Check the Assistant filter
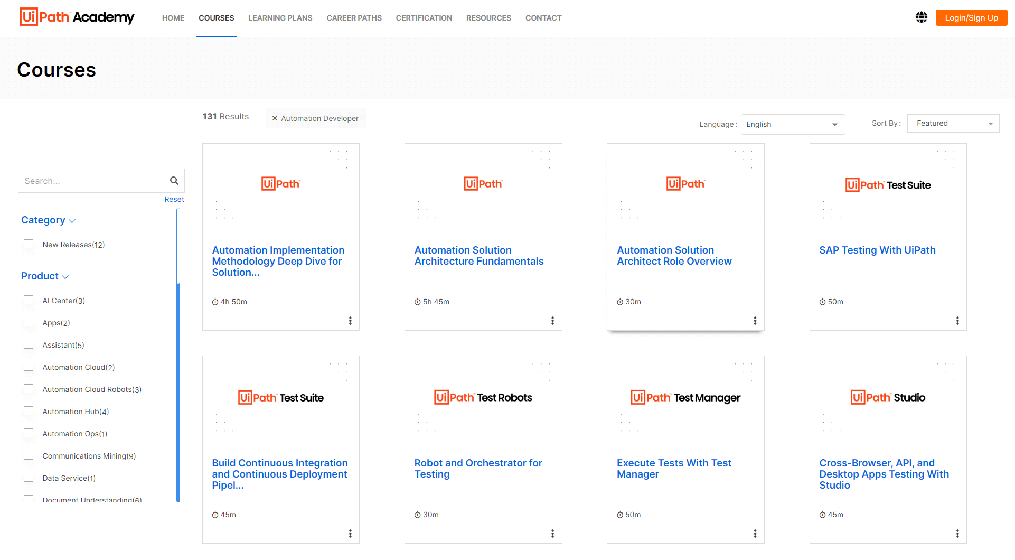1015x560 pixels. [29, 344]
